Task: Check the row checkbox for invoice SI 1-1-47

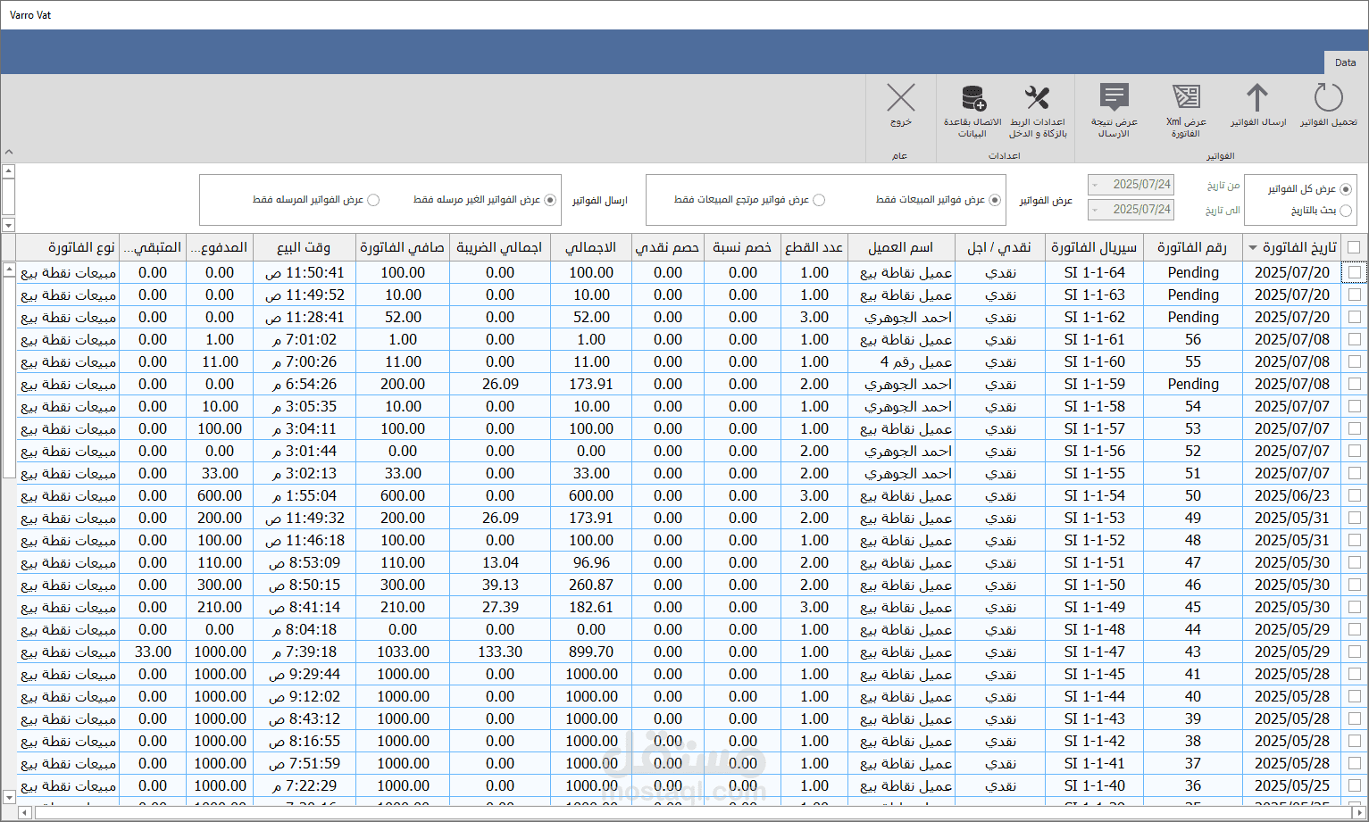Action: (1355, 652)
